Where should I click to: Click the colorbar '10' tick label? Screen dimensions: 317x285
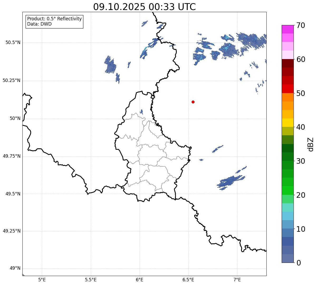click(x=301, y=229)
